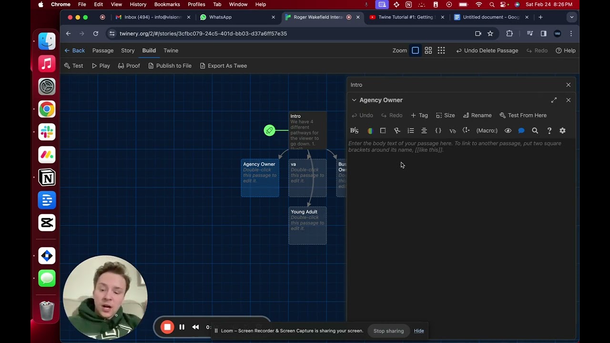This screenshot has width=610, height=343.
Task: Click Test From Here
Action: click(x=523, y=115)
